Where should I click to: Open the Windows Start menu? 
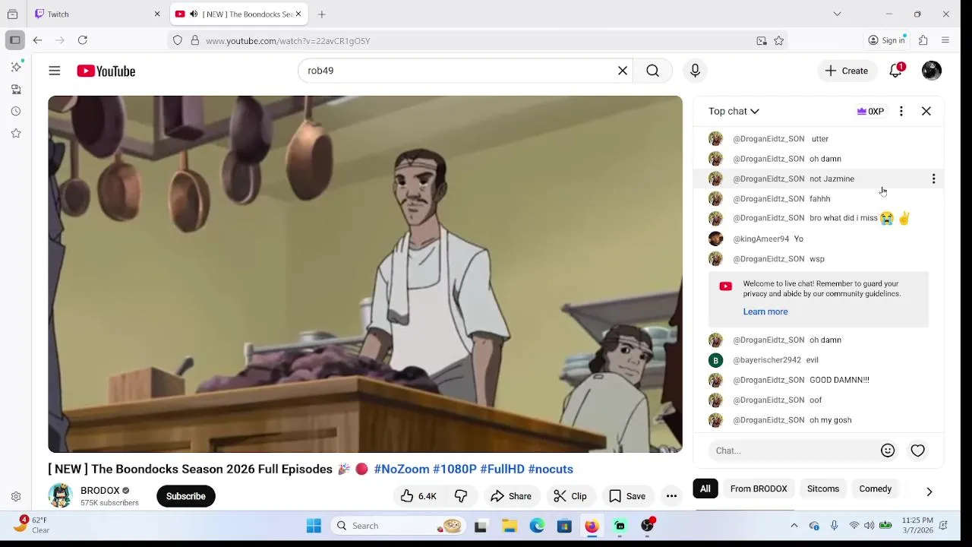pos(314,526)
